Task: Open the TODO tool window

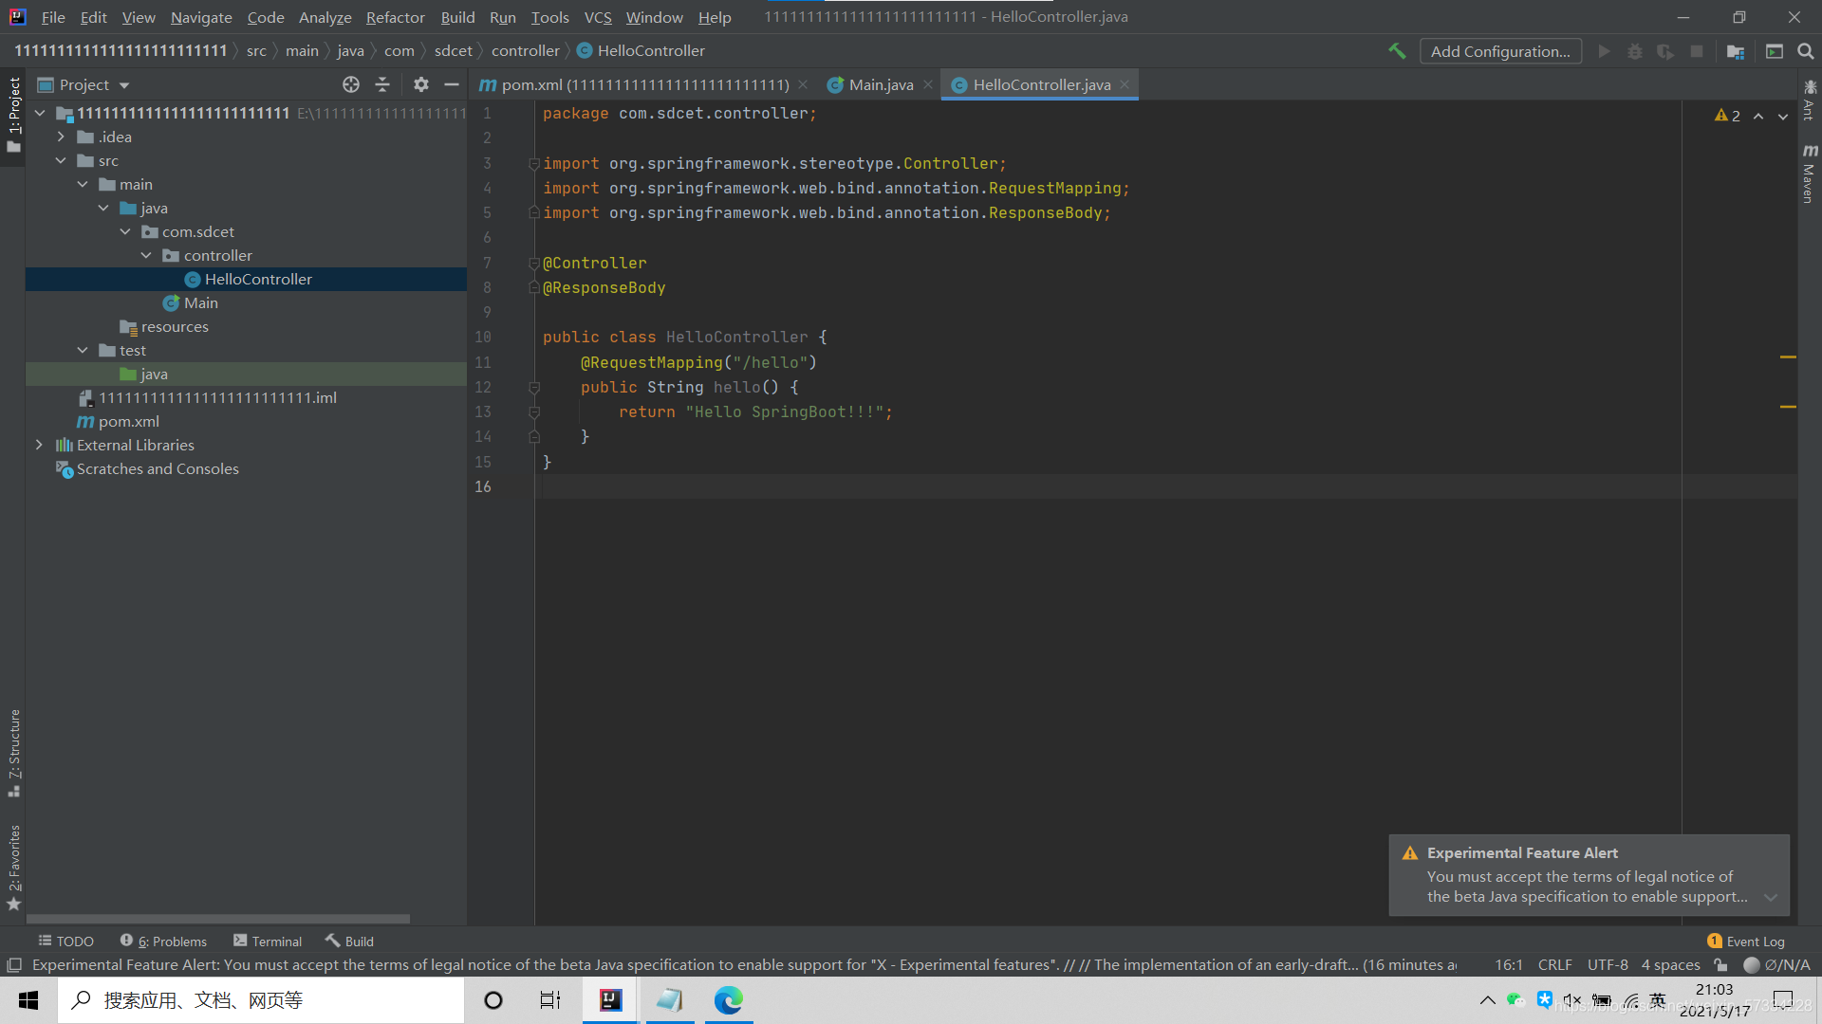Action: [x=65, y=941]
